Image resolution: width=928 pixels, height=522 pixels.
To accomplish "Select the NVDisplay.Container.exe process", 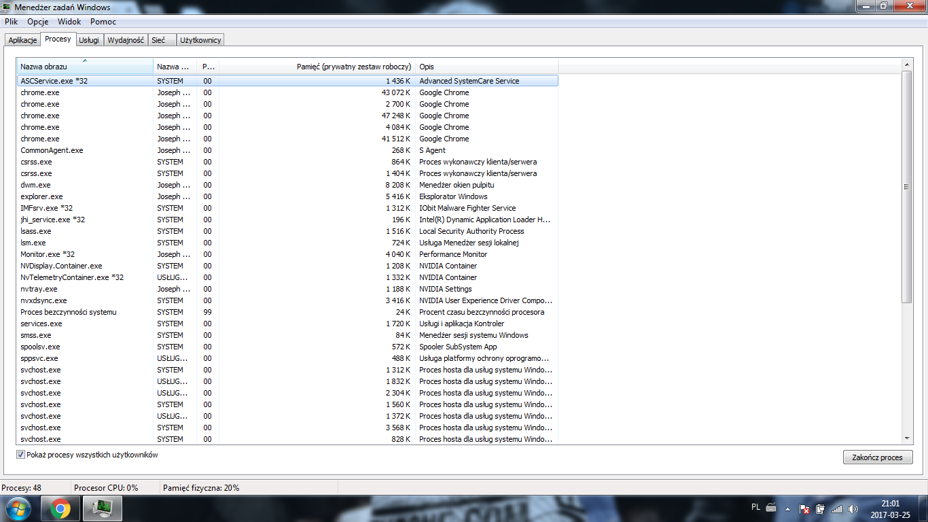I will click(287, 266).
